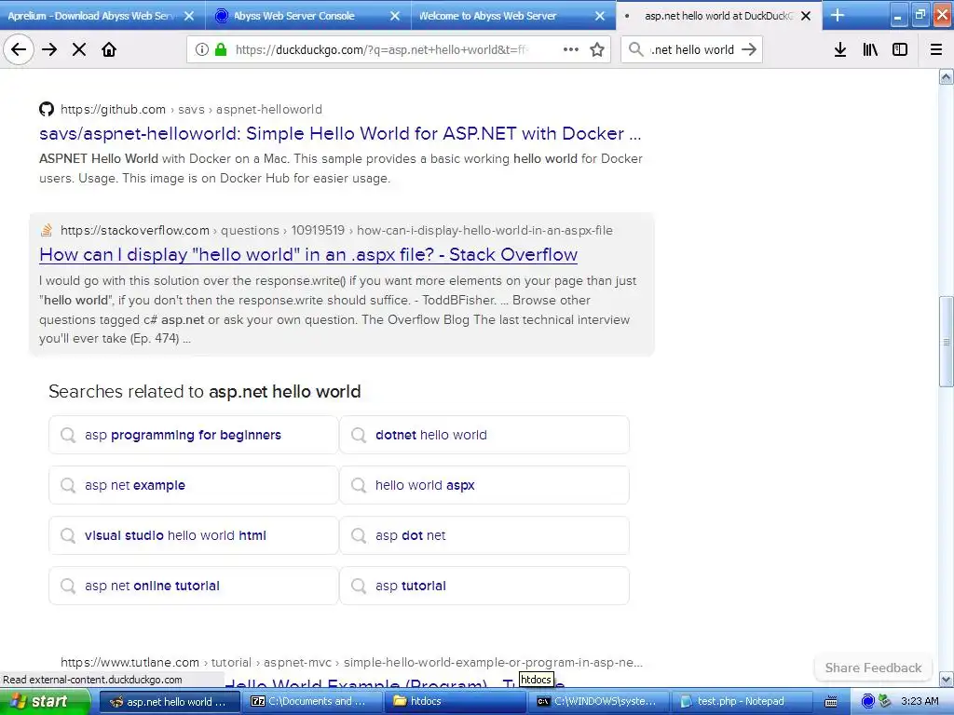Search asp net online tutorial suggestion
Screen dimensions: 954x715
193,586
